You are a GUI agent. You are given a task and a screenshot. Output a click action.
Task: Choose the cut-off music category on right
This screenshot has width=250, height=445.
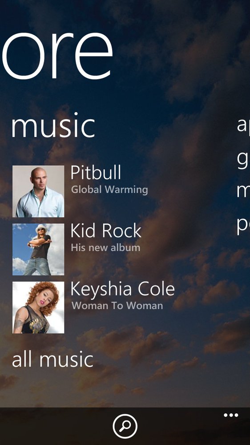click(x=243, y=191)
